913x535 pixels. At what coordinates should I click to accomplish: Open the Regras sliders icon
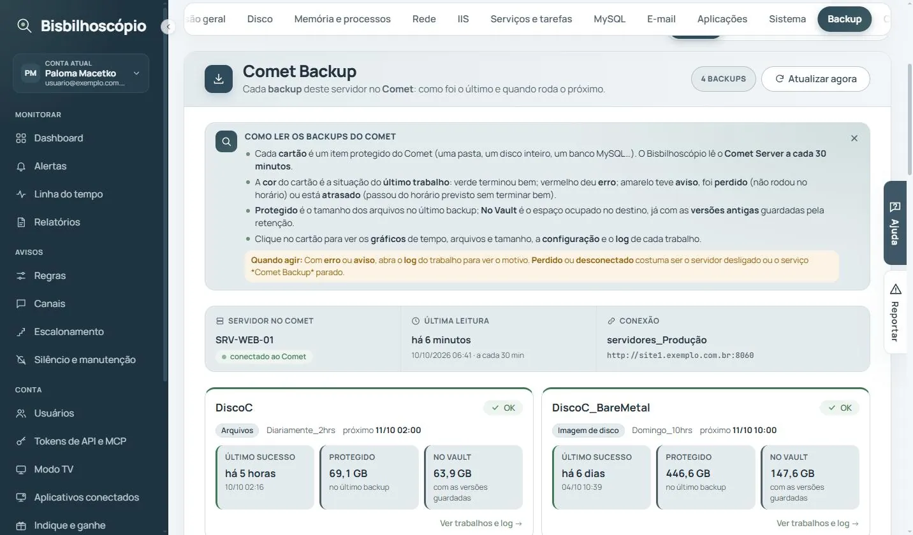point(21,276)
